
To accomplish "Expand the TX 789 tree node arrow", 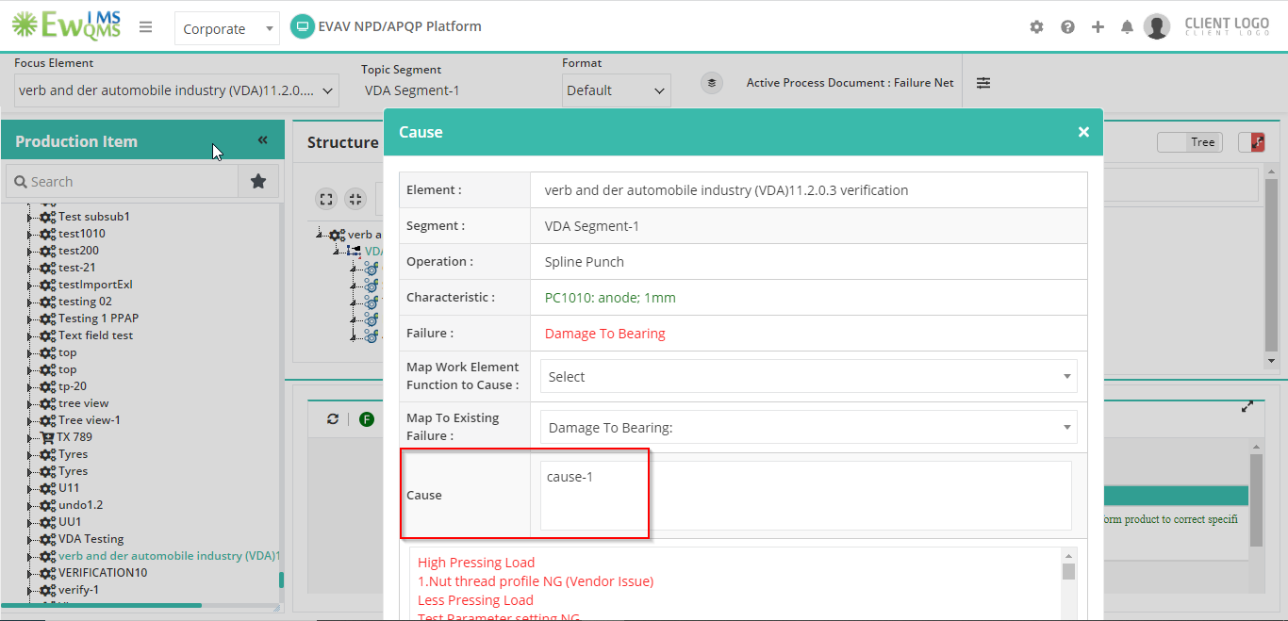I will point(30,437).
